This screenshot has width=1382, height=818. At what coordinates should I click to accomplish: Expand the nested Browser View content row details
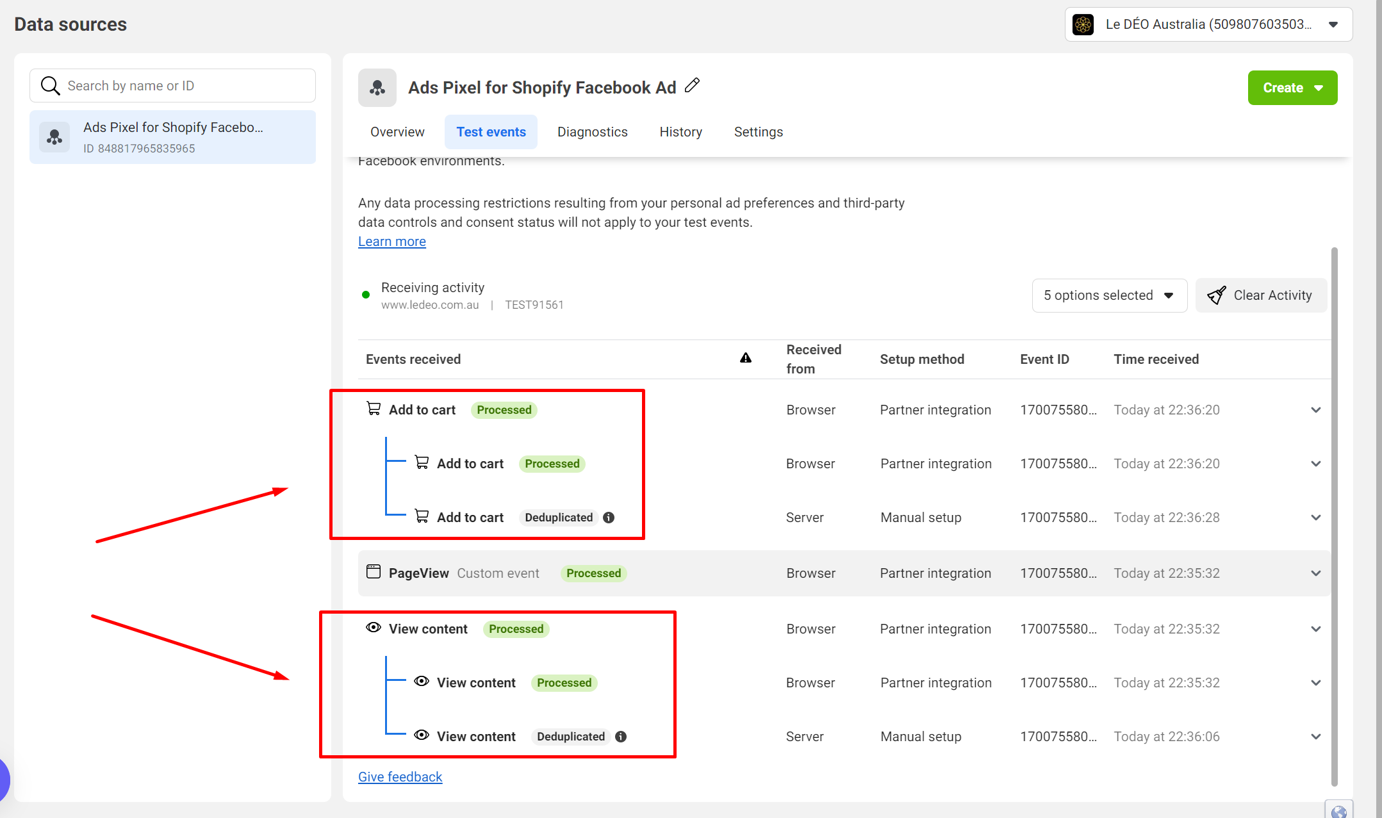pos(1316,683)
